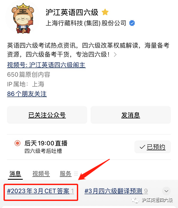The width and height of the screenshot is (178, 208).
Task: Toggle the 已预约 reservation button
Action: point(152,147)
